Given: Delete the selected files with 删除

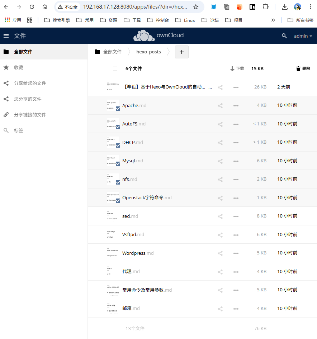Looking at the screenshot, I should tap(303, 68).
